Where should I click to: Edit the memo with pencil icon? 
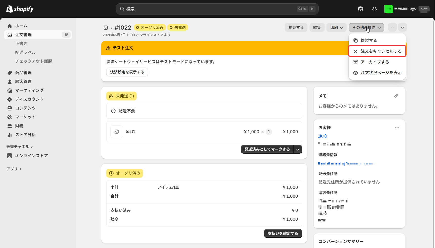(x=396, y=96)
